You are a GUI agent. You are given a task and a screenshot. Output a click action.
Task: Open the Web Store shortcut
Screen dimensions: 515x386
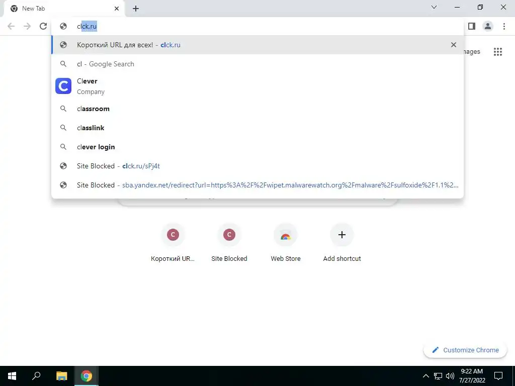point(286,243)
